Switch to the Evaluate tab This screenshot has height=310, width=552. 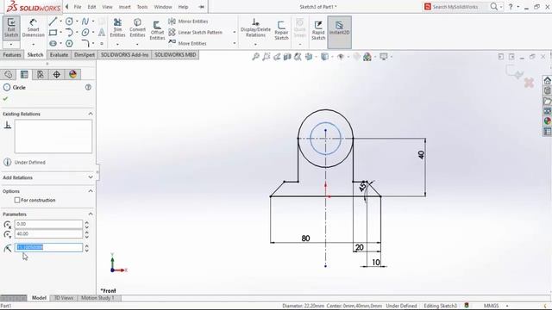59,55
